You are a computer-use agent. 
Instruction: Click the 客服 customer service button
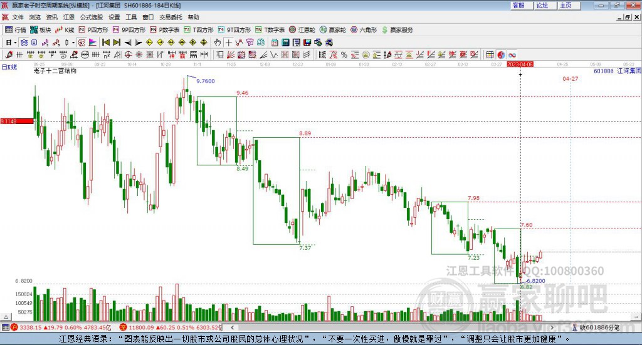pos(522,5)
